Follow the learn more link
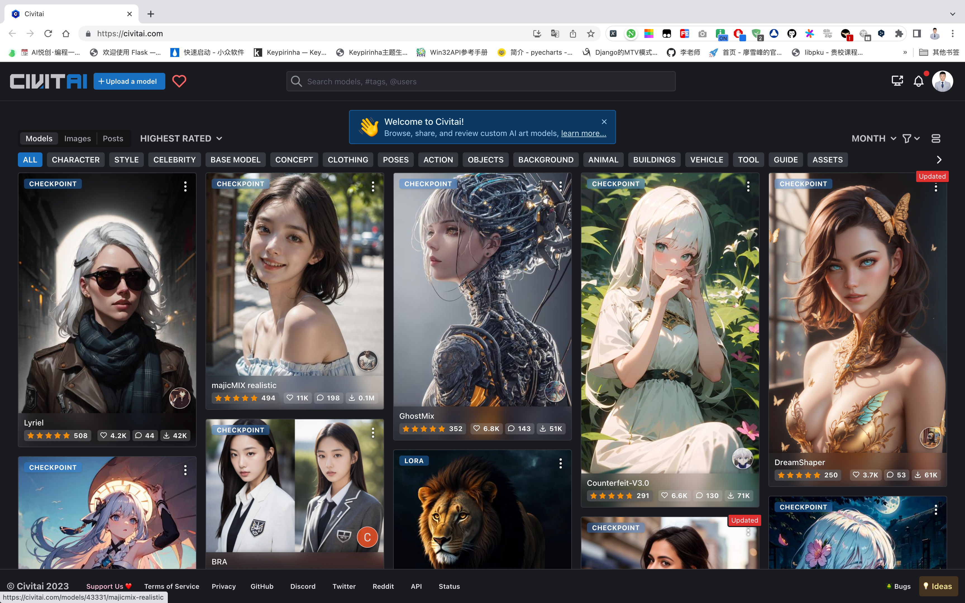The width and height of the screenshot is (965, 603). [584, 133]
